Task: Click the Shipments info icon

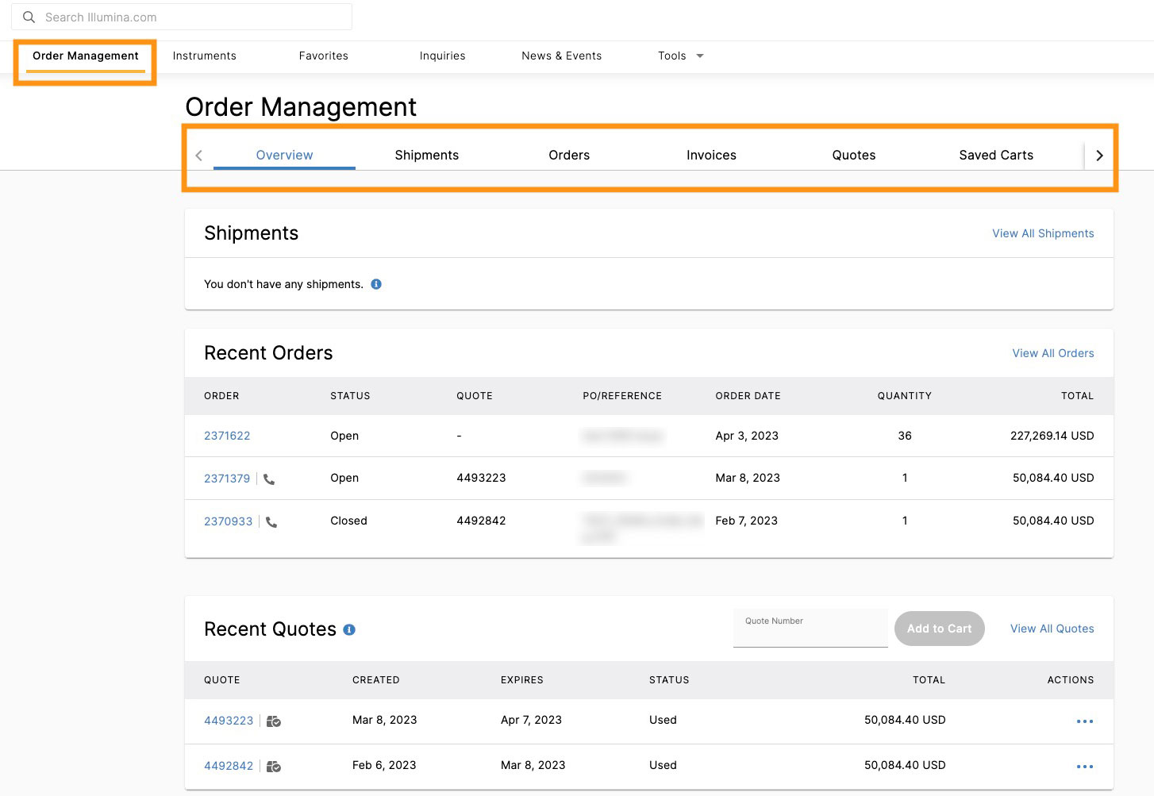Action: 376,284
